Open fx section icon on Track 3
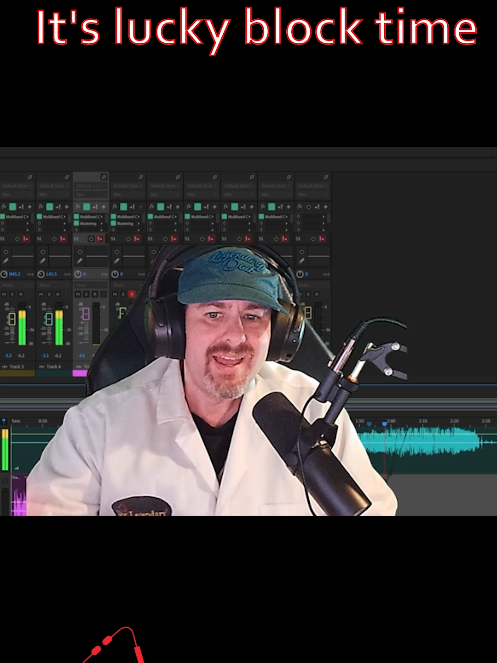The height and width of the screenshot is (663, 497). 4,207
